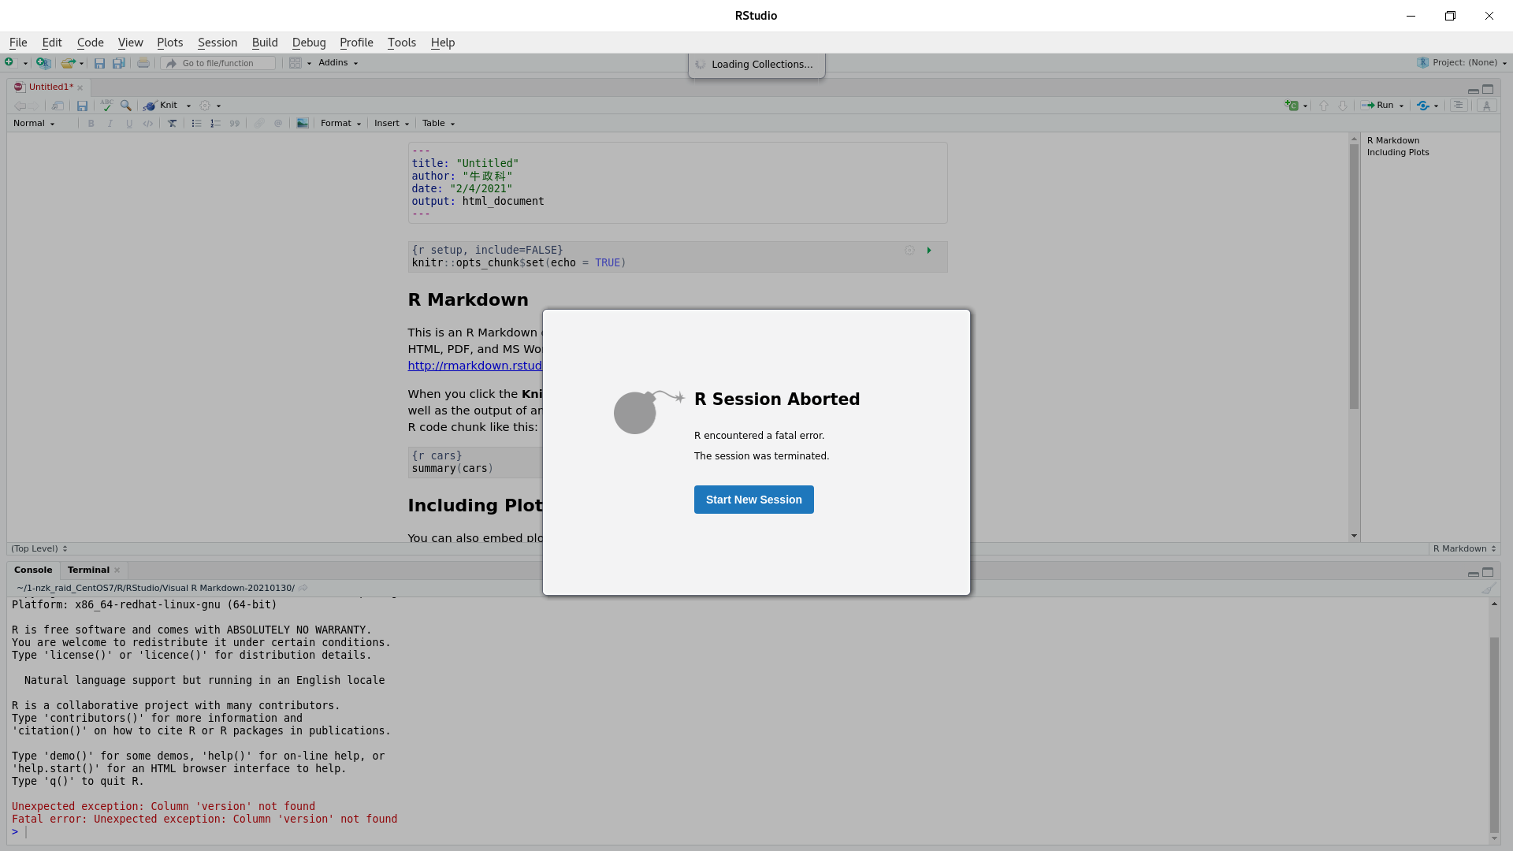
Task: Switch to the Console tab
Action: pyautogui.click(x=33, y=570)
